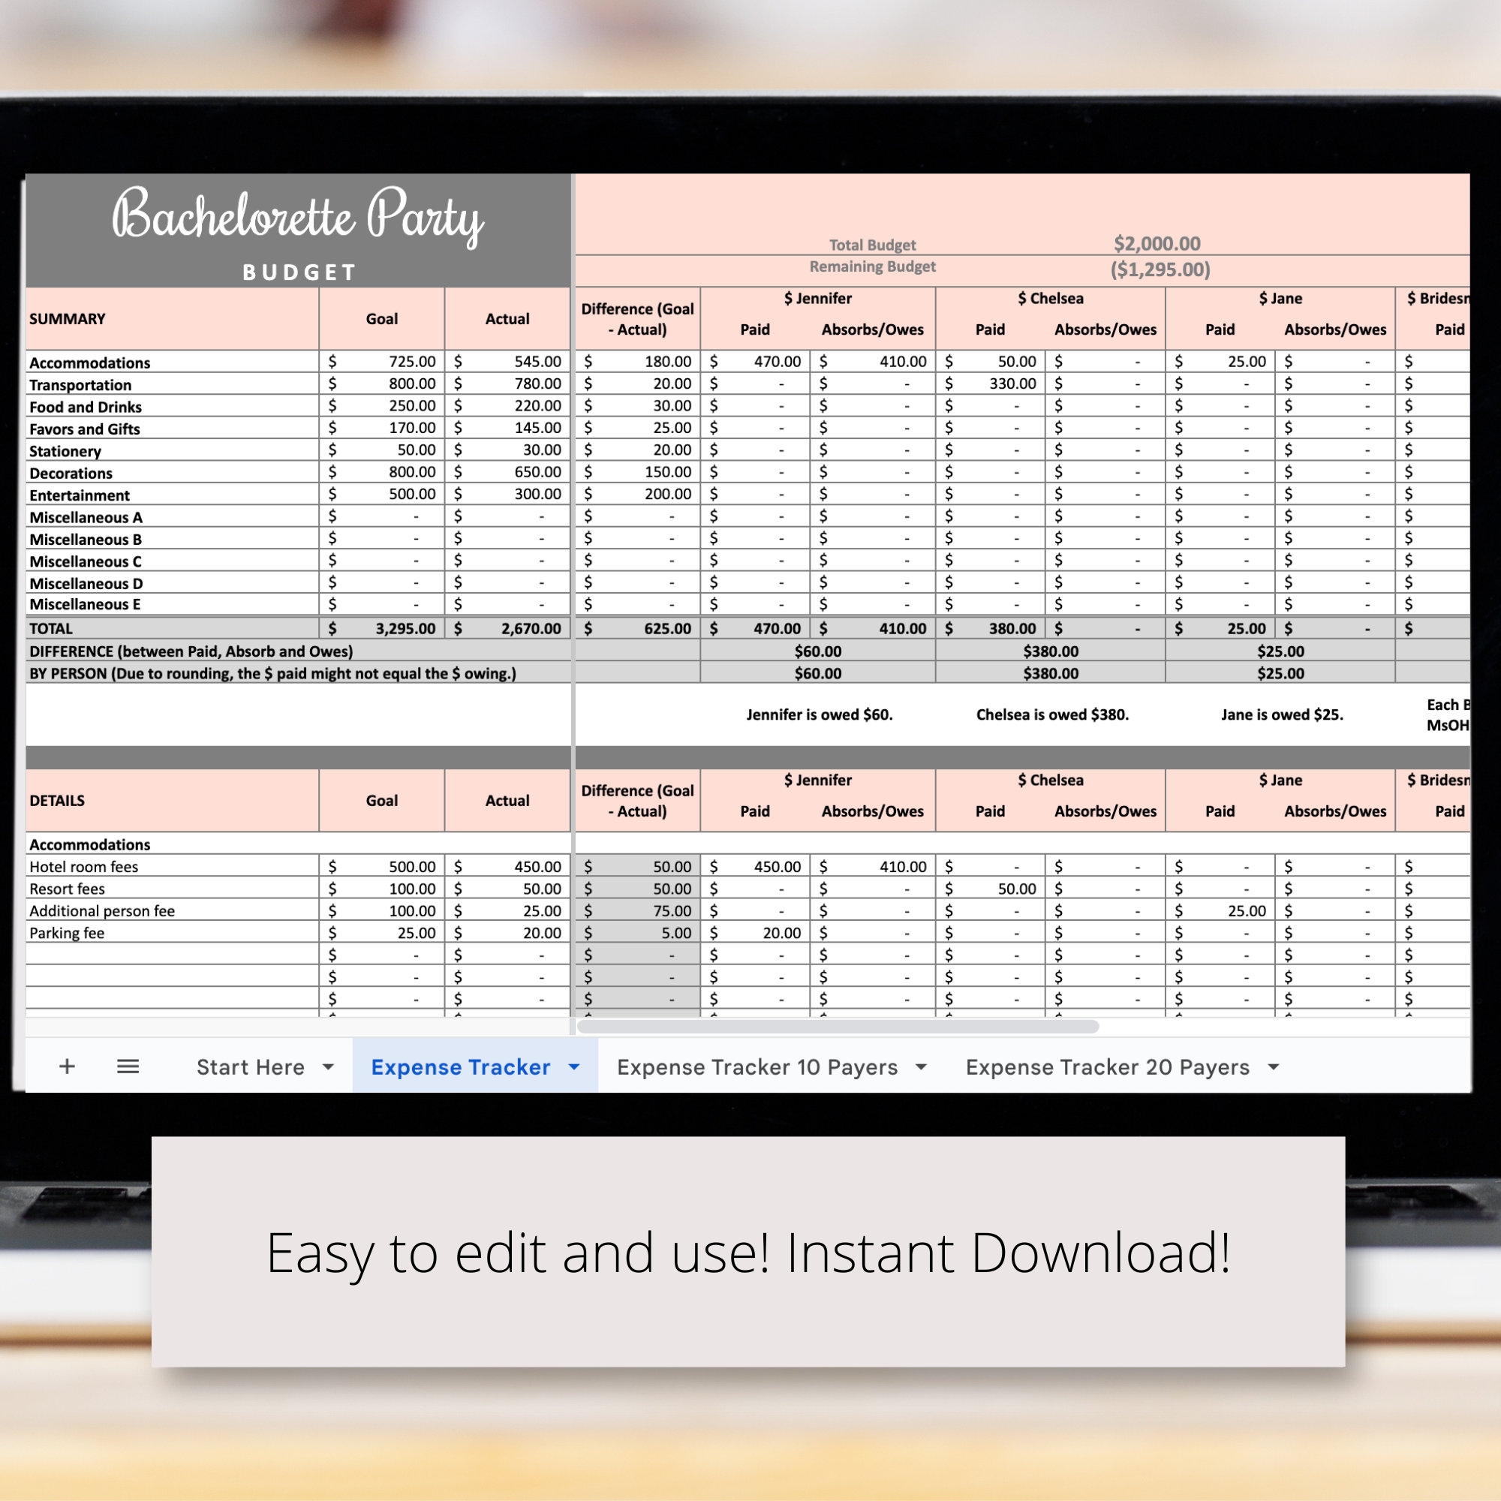This screenshot has height=1501, width=1501.
Task: Select the Expense Tracker tab
Action: coord(460,1067)
